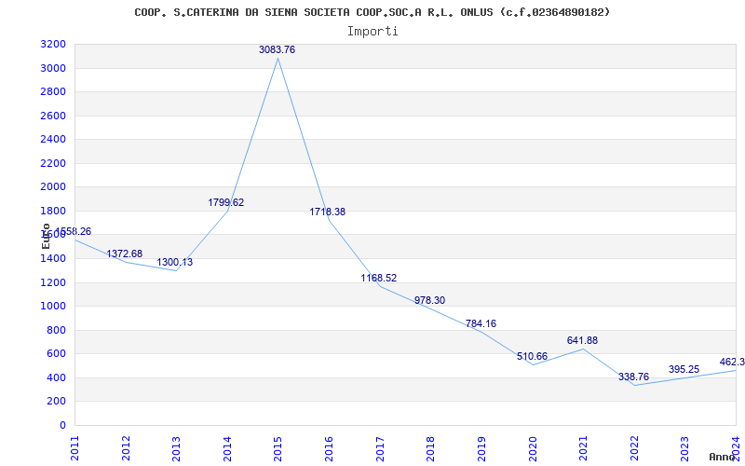Select the 1200 y-axis value
745x466 pixels.
[53, 282]
